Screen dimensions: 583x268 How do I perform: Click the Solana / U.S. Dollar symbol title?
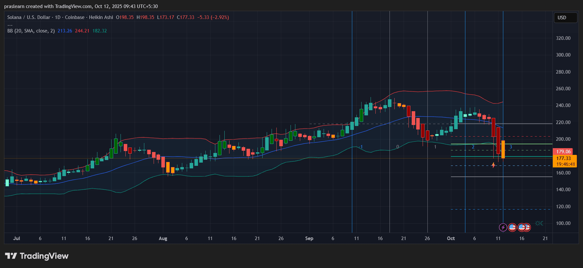(x=29, y=17)
